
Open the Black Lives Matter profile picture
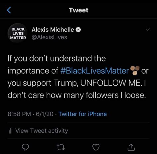click(x=18, y=33)
